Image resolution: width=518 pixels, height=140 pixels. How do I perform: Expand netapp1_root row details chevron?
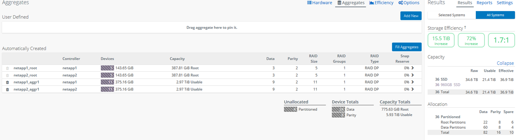413,68
